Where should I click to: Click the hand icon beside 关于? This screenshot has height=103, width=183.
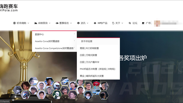(113, 23)
